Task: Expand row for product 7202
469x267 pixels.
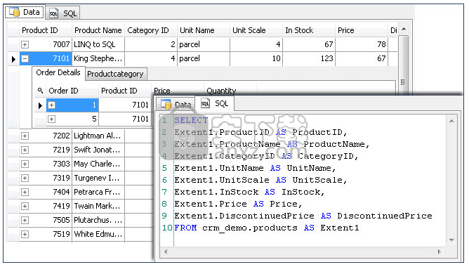Action: coord(25,136)
